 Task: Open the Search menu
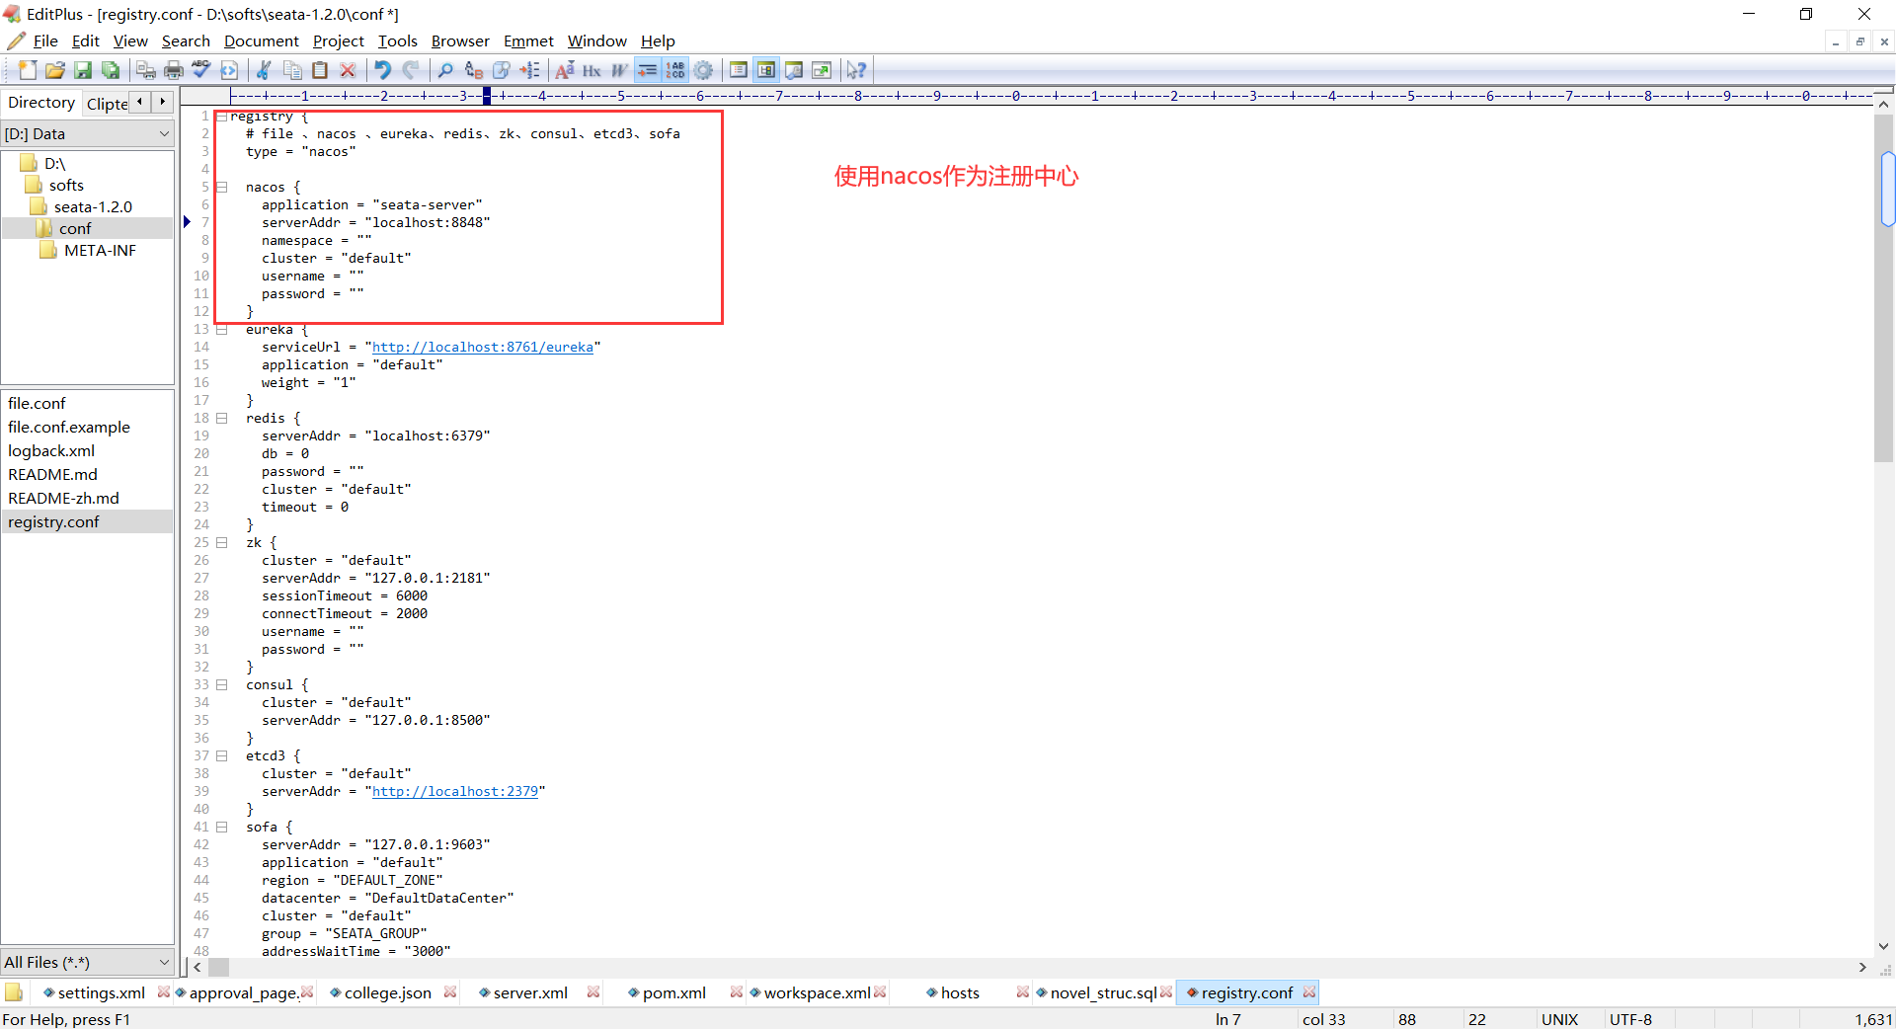(x=186, y=41)
